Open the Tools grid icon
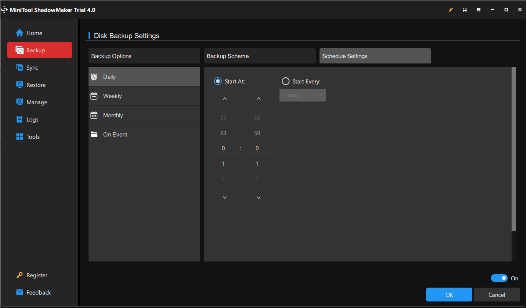This screenshot has width=527, height=308. click(20, 137)
